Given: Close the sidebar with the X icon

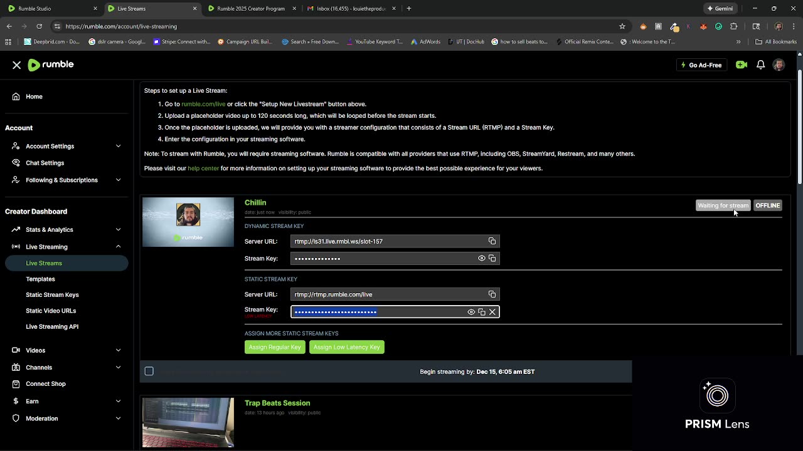Looking at the screenshot, I should pos(17,65).
